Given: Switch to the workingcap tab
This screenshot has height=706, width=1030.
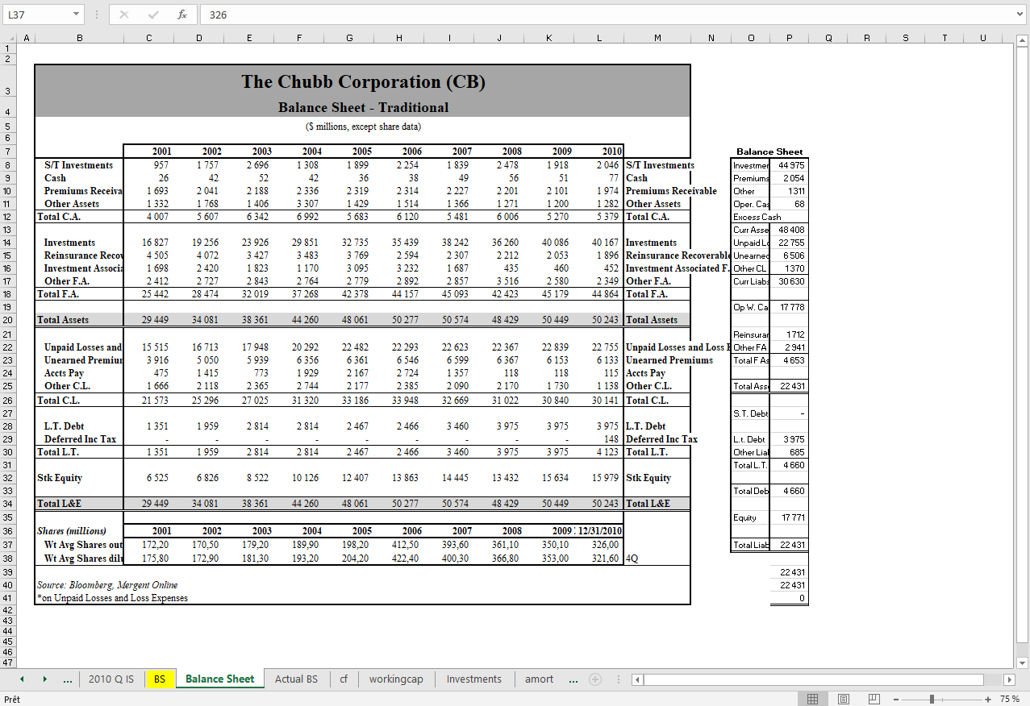Looking at the screenshot, I should (x=396, y=679).
